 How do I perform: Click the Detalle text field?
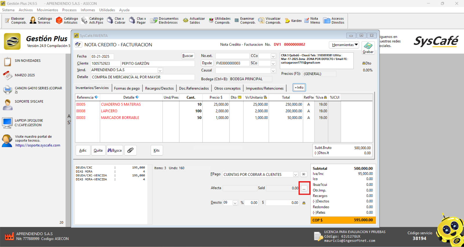(x=143, y=77)
